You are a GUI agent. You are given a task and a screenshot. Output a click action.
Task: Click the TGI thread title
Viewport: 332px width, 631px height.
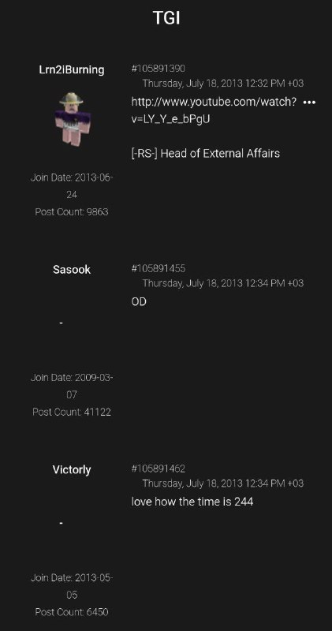click(166, 18)
